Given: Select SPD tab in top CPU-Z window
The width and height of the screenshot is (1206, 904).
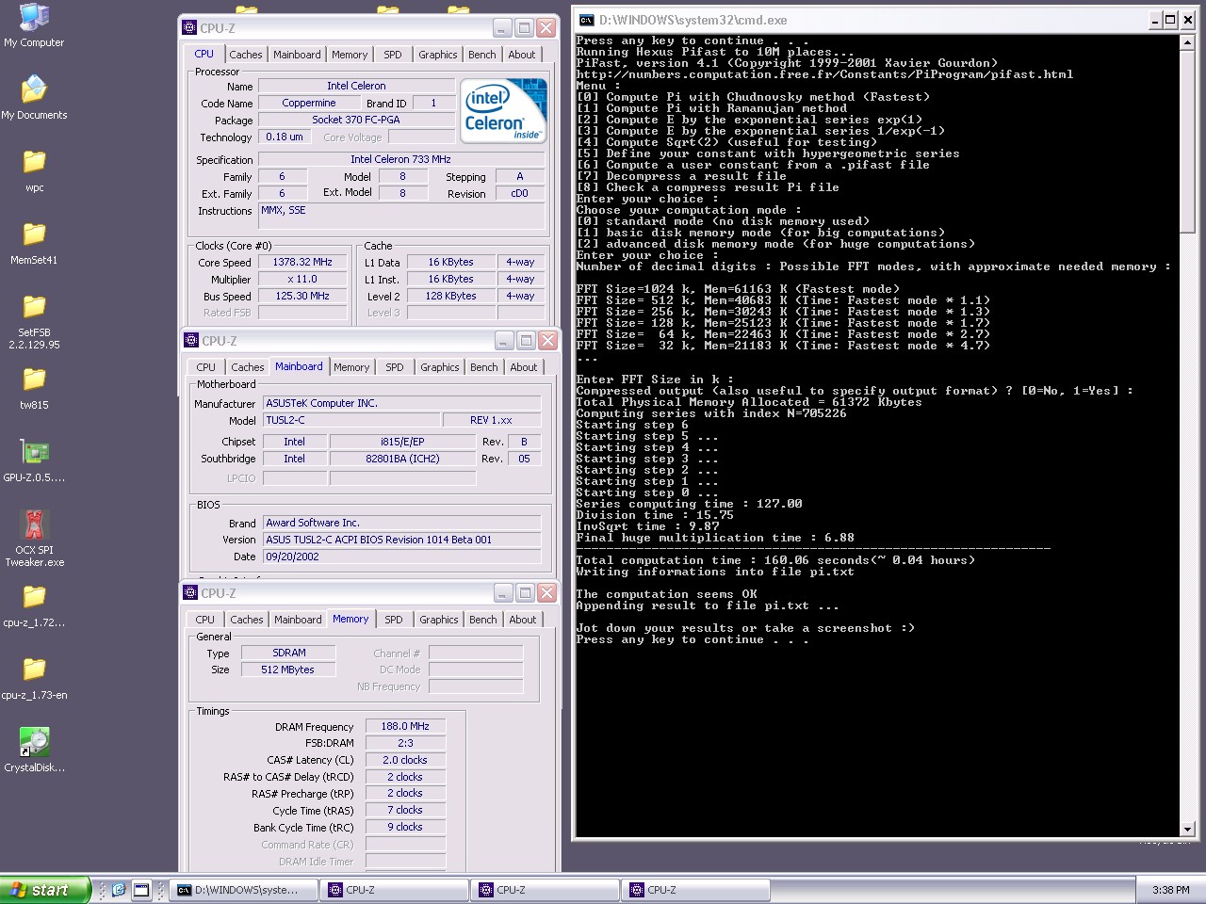Looking at the screenshot, I should click(x=393, y=55).
